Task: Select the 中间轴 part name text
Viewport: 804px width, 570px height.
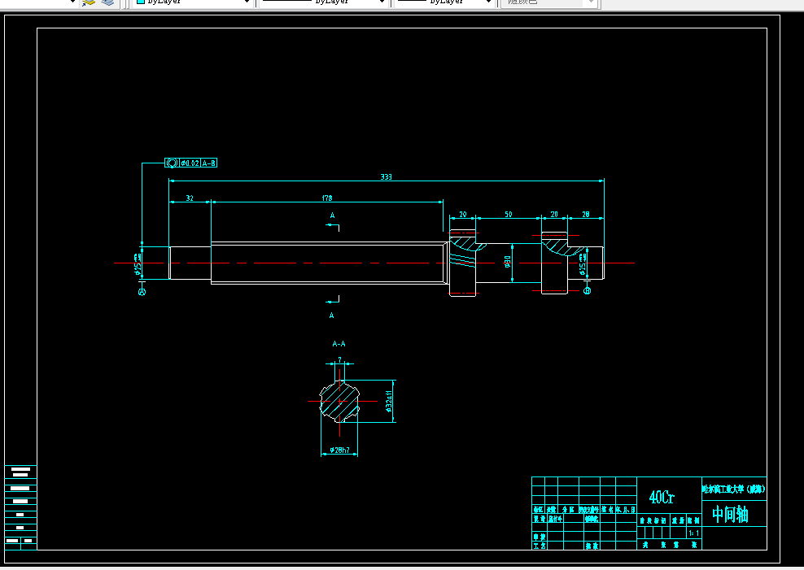Action: pyautogui.click(x=730, y=514)
